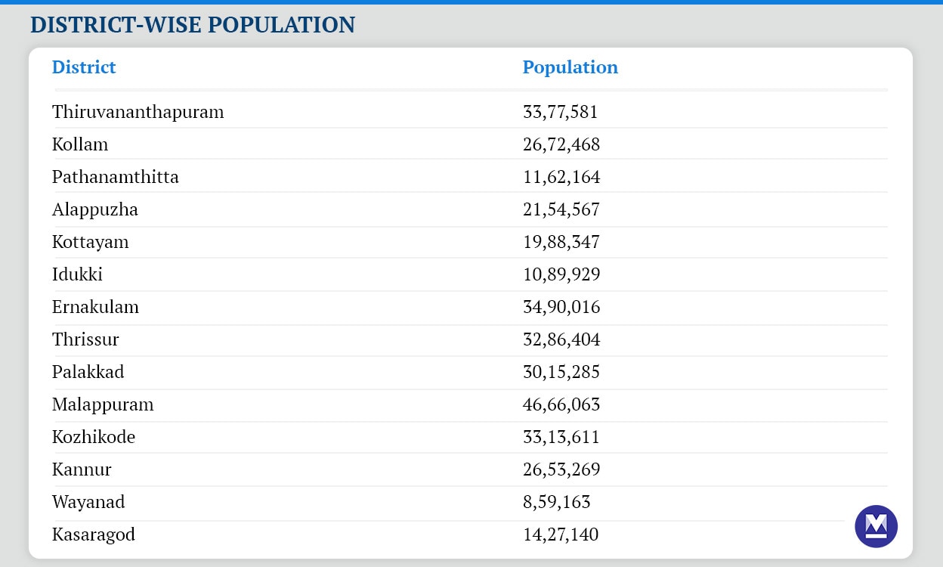Select the Kottayam row
Image resolution: width=943 pixels, height=567 pixels.
91,242
